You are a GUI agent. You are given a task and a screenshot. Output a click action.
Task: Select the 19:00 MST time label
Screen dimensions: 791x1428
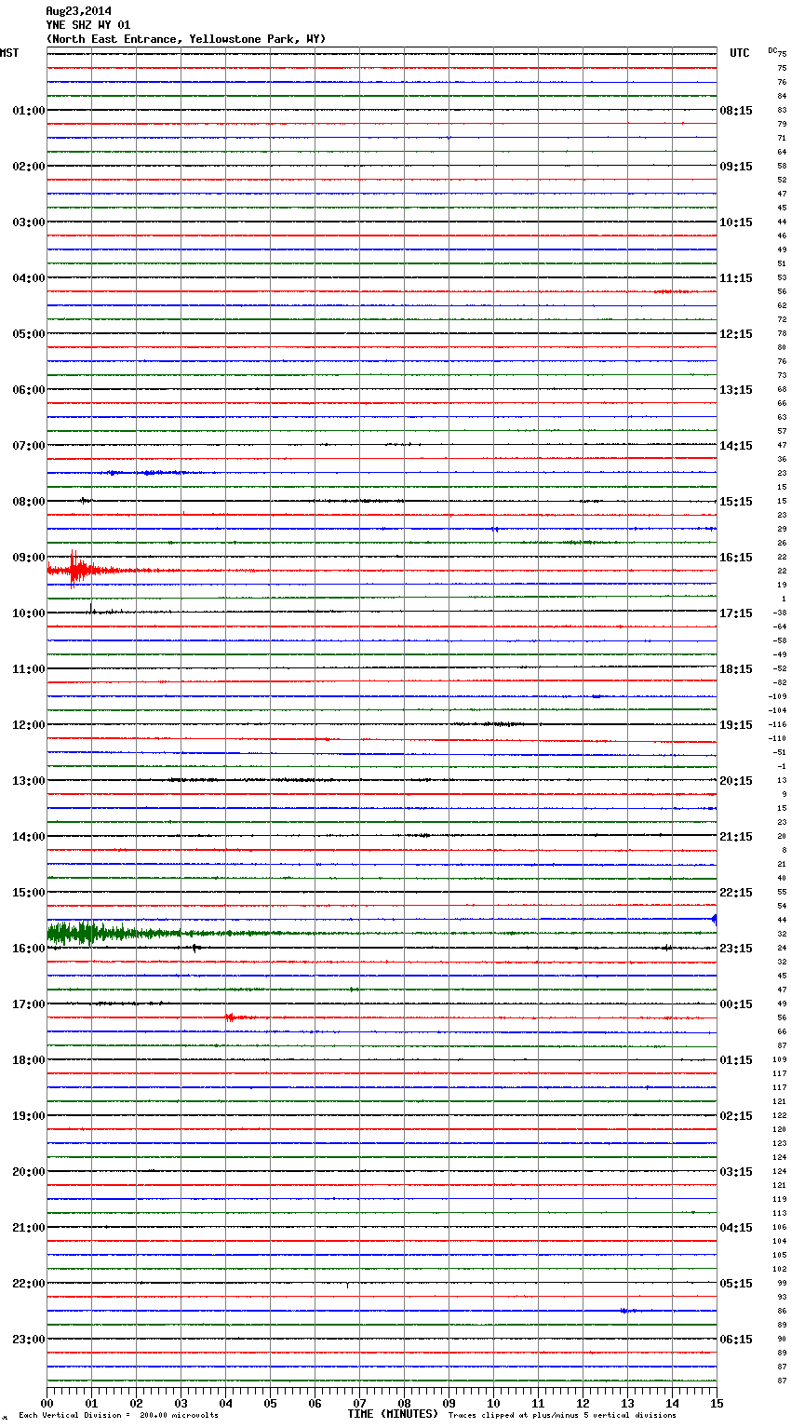tap(28, 1116)
